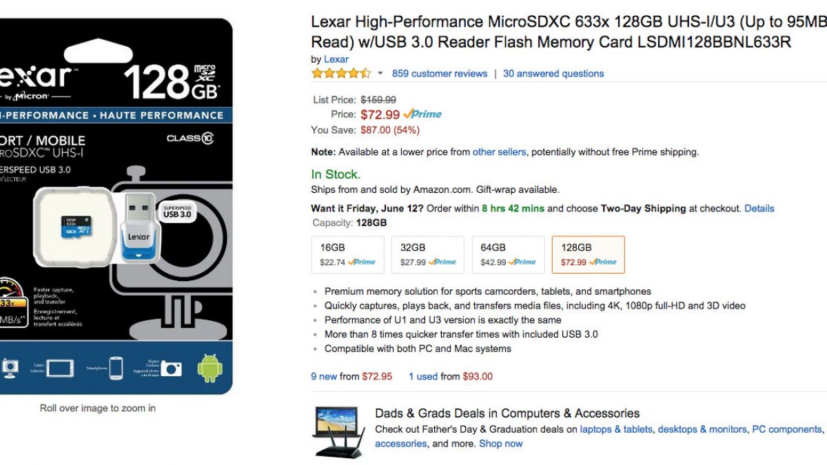
Task: Click the laptop and router deals thumbnail
Action: 337,431
